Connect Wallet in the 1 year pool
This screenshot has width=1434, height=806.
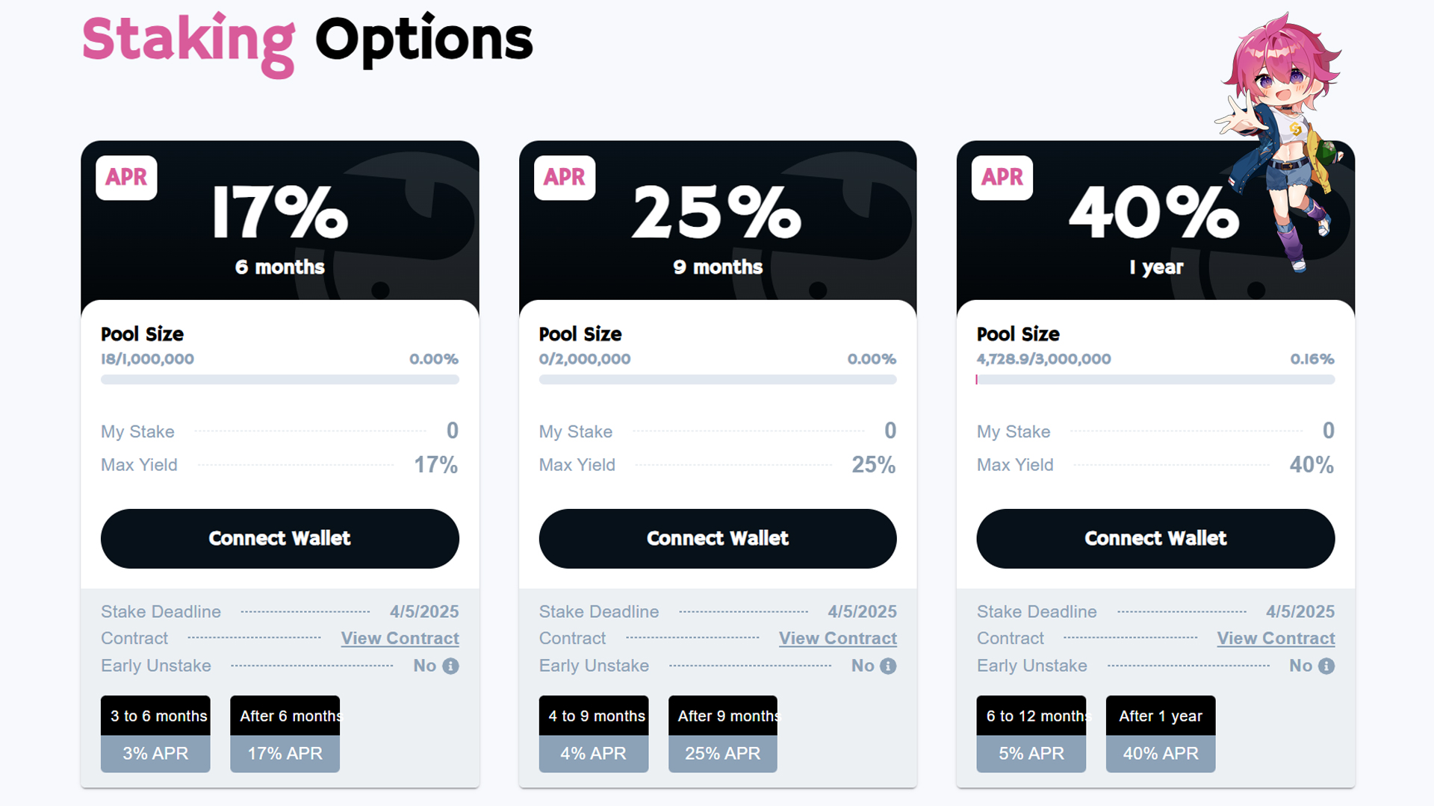tap(1155, 539)
